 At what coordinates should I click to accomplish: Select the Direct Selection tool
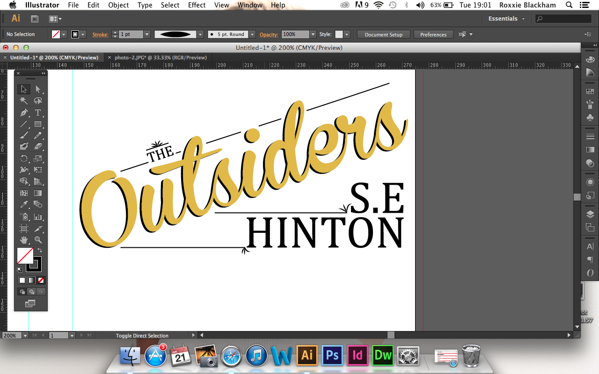click(x=39, y=89)
